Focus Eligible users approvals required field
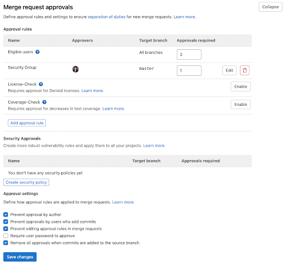 tap(189, 54)
